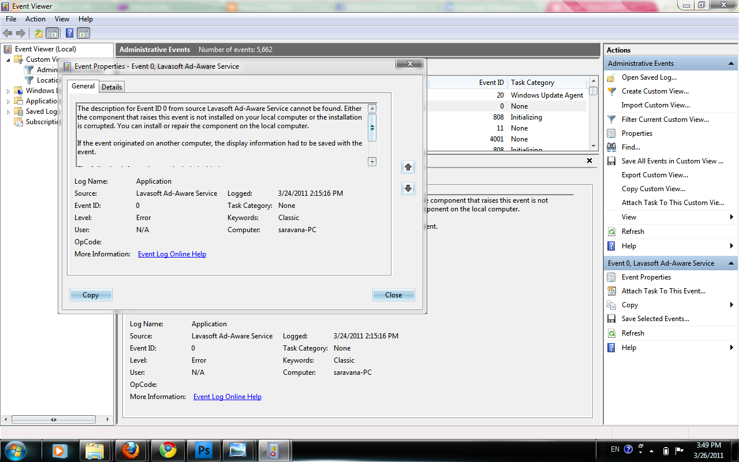Click the Copy button in Event Properties
Viewport: 739px width, 462px height.
91,295
